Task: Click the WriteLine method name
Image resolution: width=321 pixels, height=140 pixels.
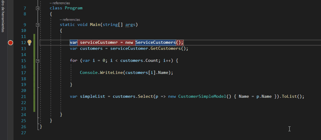Action: tap(111, 73)
